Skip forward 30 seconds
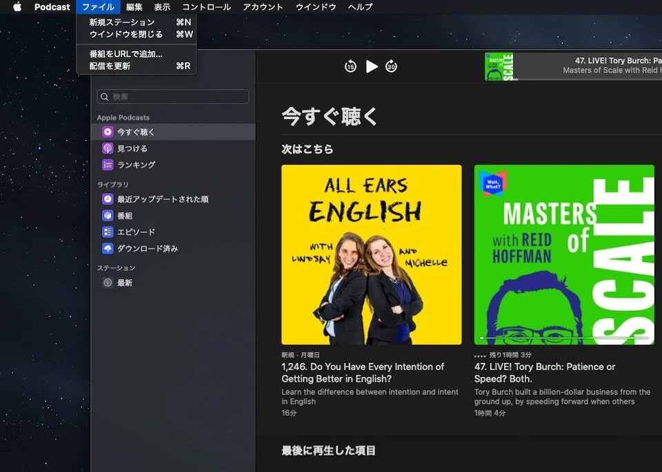The height and width of the screenshot is (472, 662). (392, 66)
